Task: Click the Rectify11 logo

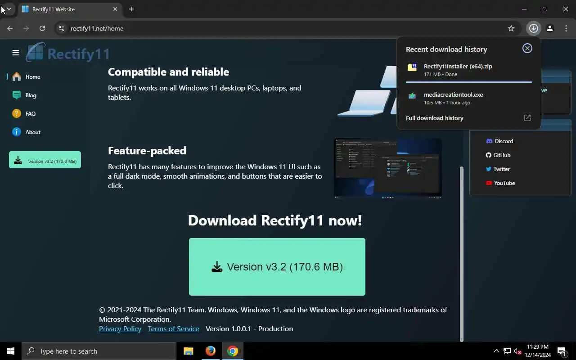Action: click(68, 53)
